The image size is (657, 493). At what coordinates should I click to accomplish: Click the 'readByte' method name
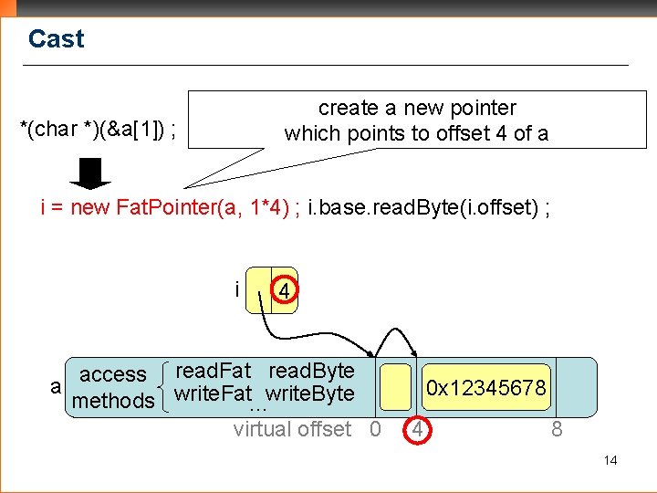(x=311, y=371)
